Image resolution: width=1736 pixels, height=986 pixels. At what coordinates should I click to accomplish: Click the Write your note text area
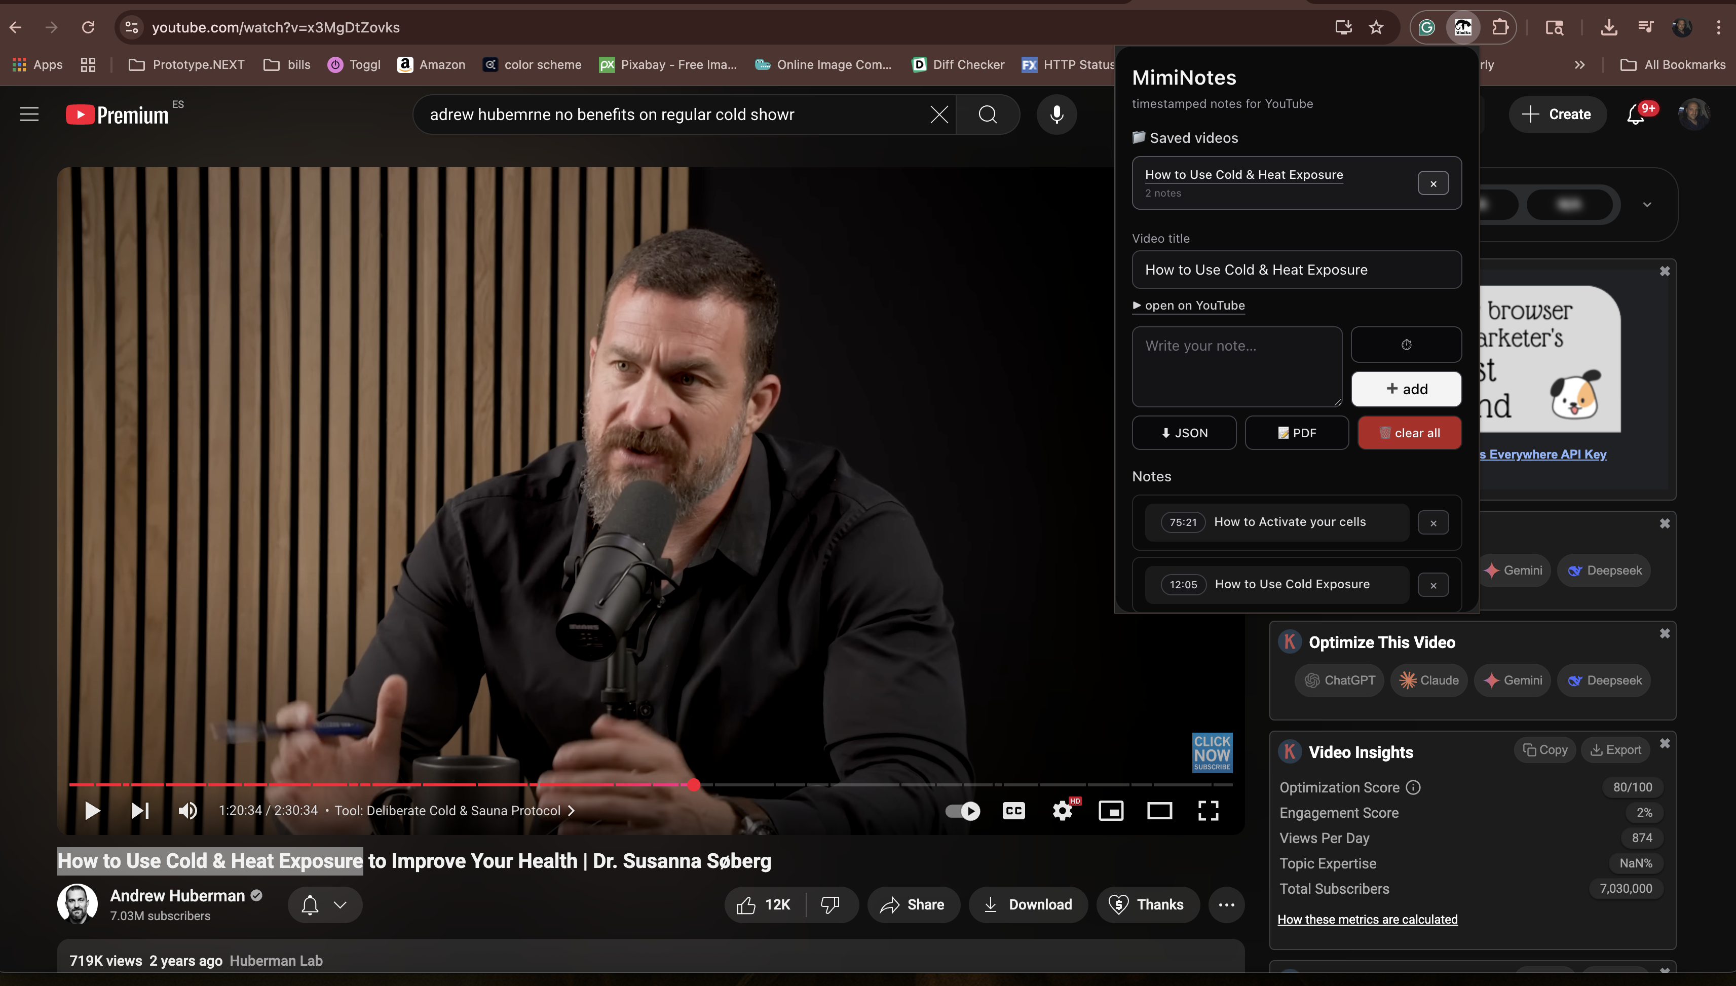click(x=1237, y=366)
